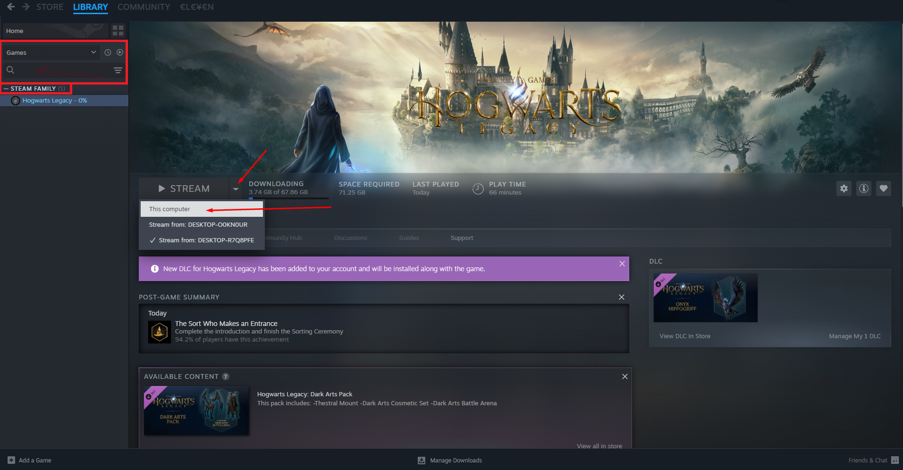Toggle the ready-to-play filter icon

click(120, 52)
